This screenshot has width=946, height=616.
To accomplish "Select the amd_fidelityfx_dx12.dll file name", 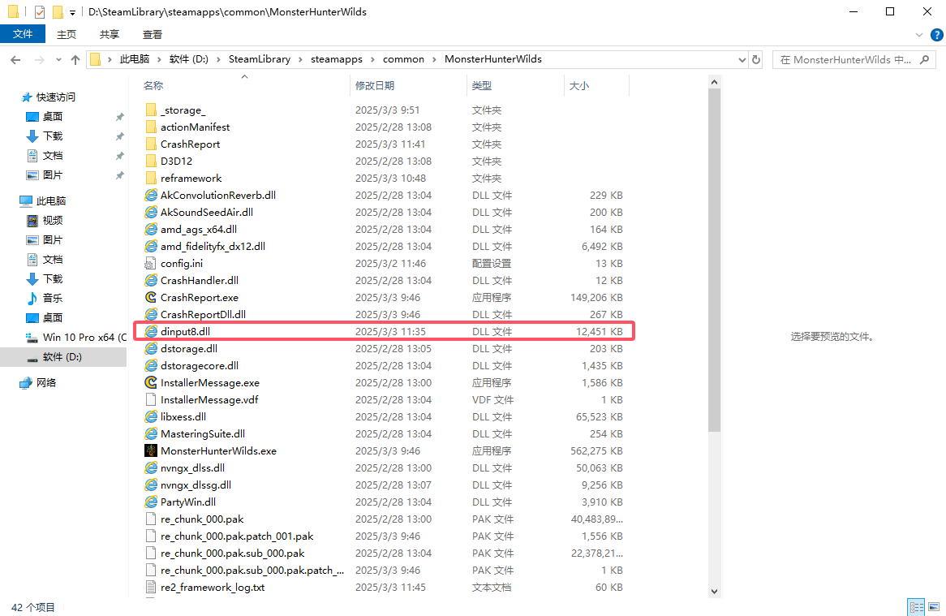I will pos(213,246).
